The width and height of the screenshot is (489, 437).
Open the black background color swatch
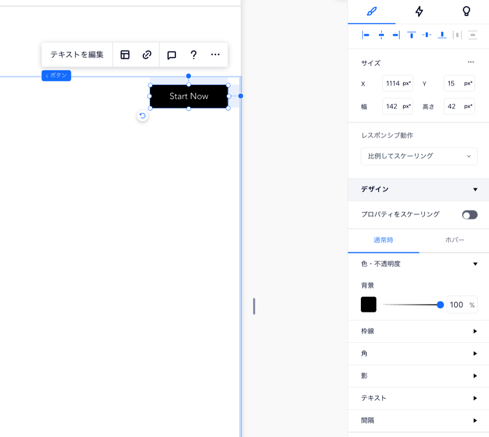[368, 305]
